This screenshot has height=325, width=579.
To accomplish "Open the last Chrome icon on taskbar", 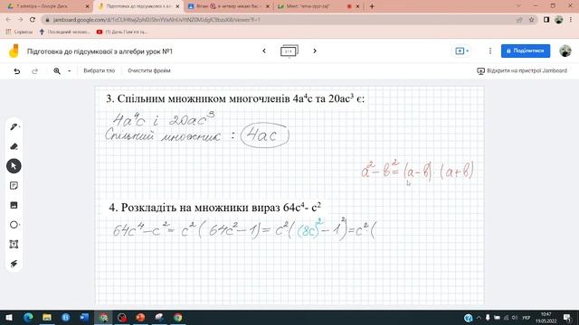I will pyautogui.click(x=178, y=317).
